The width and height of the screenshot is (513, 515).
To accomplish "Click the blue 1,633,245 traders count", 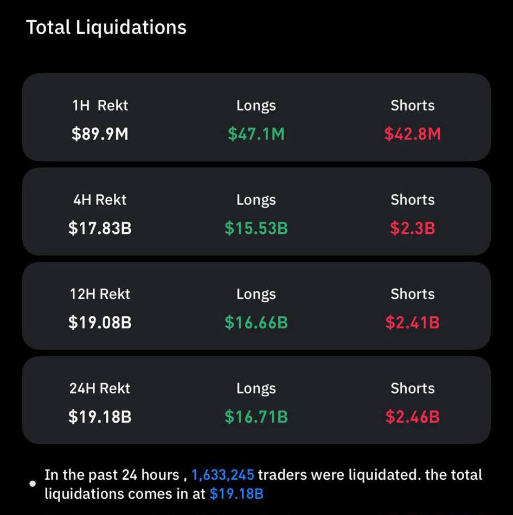I will [222, 475].
